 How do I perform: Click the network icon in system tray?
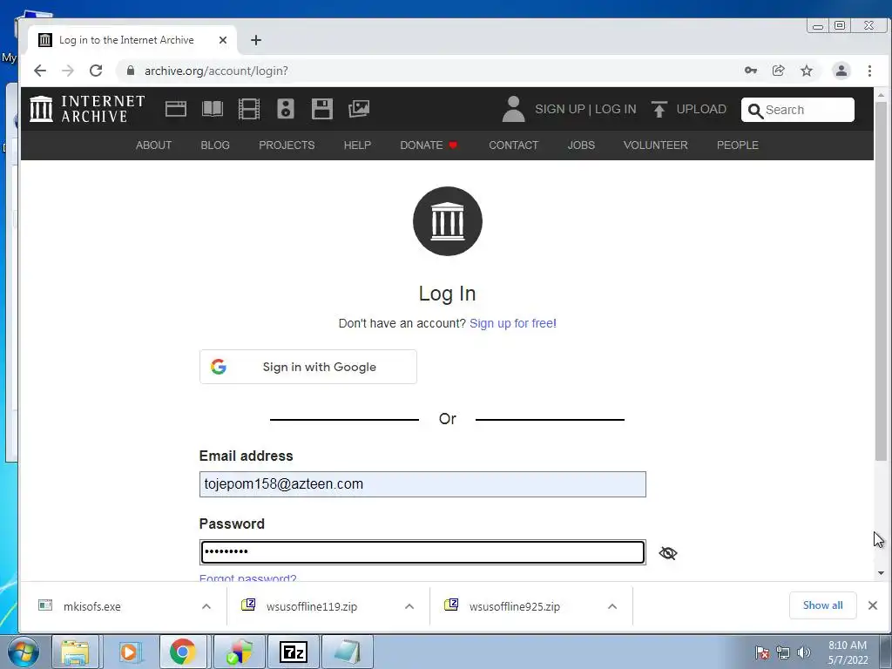tap(783, 652)
